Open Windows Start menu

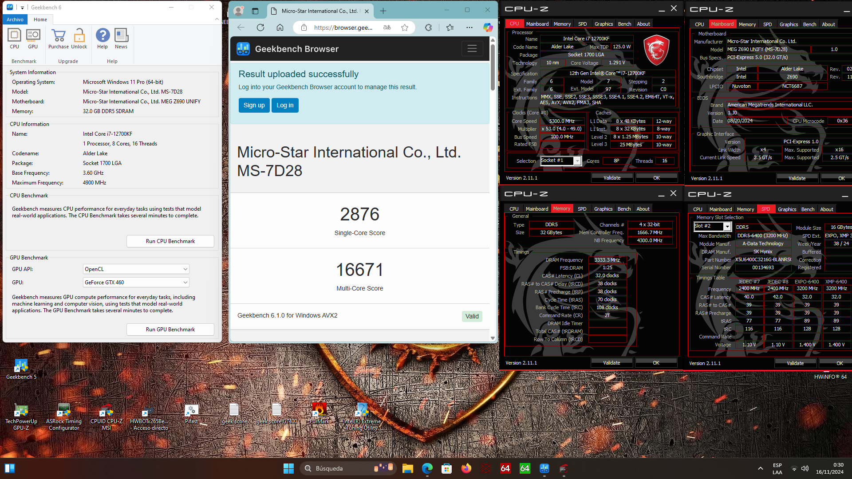coord(288,468)
